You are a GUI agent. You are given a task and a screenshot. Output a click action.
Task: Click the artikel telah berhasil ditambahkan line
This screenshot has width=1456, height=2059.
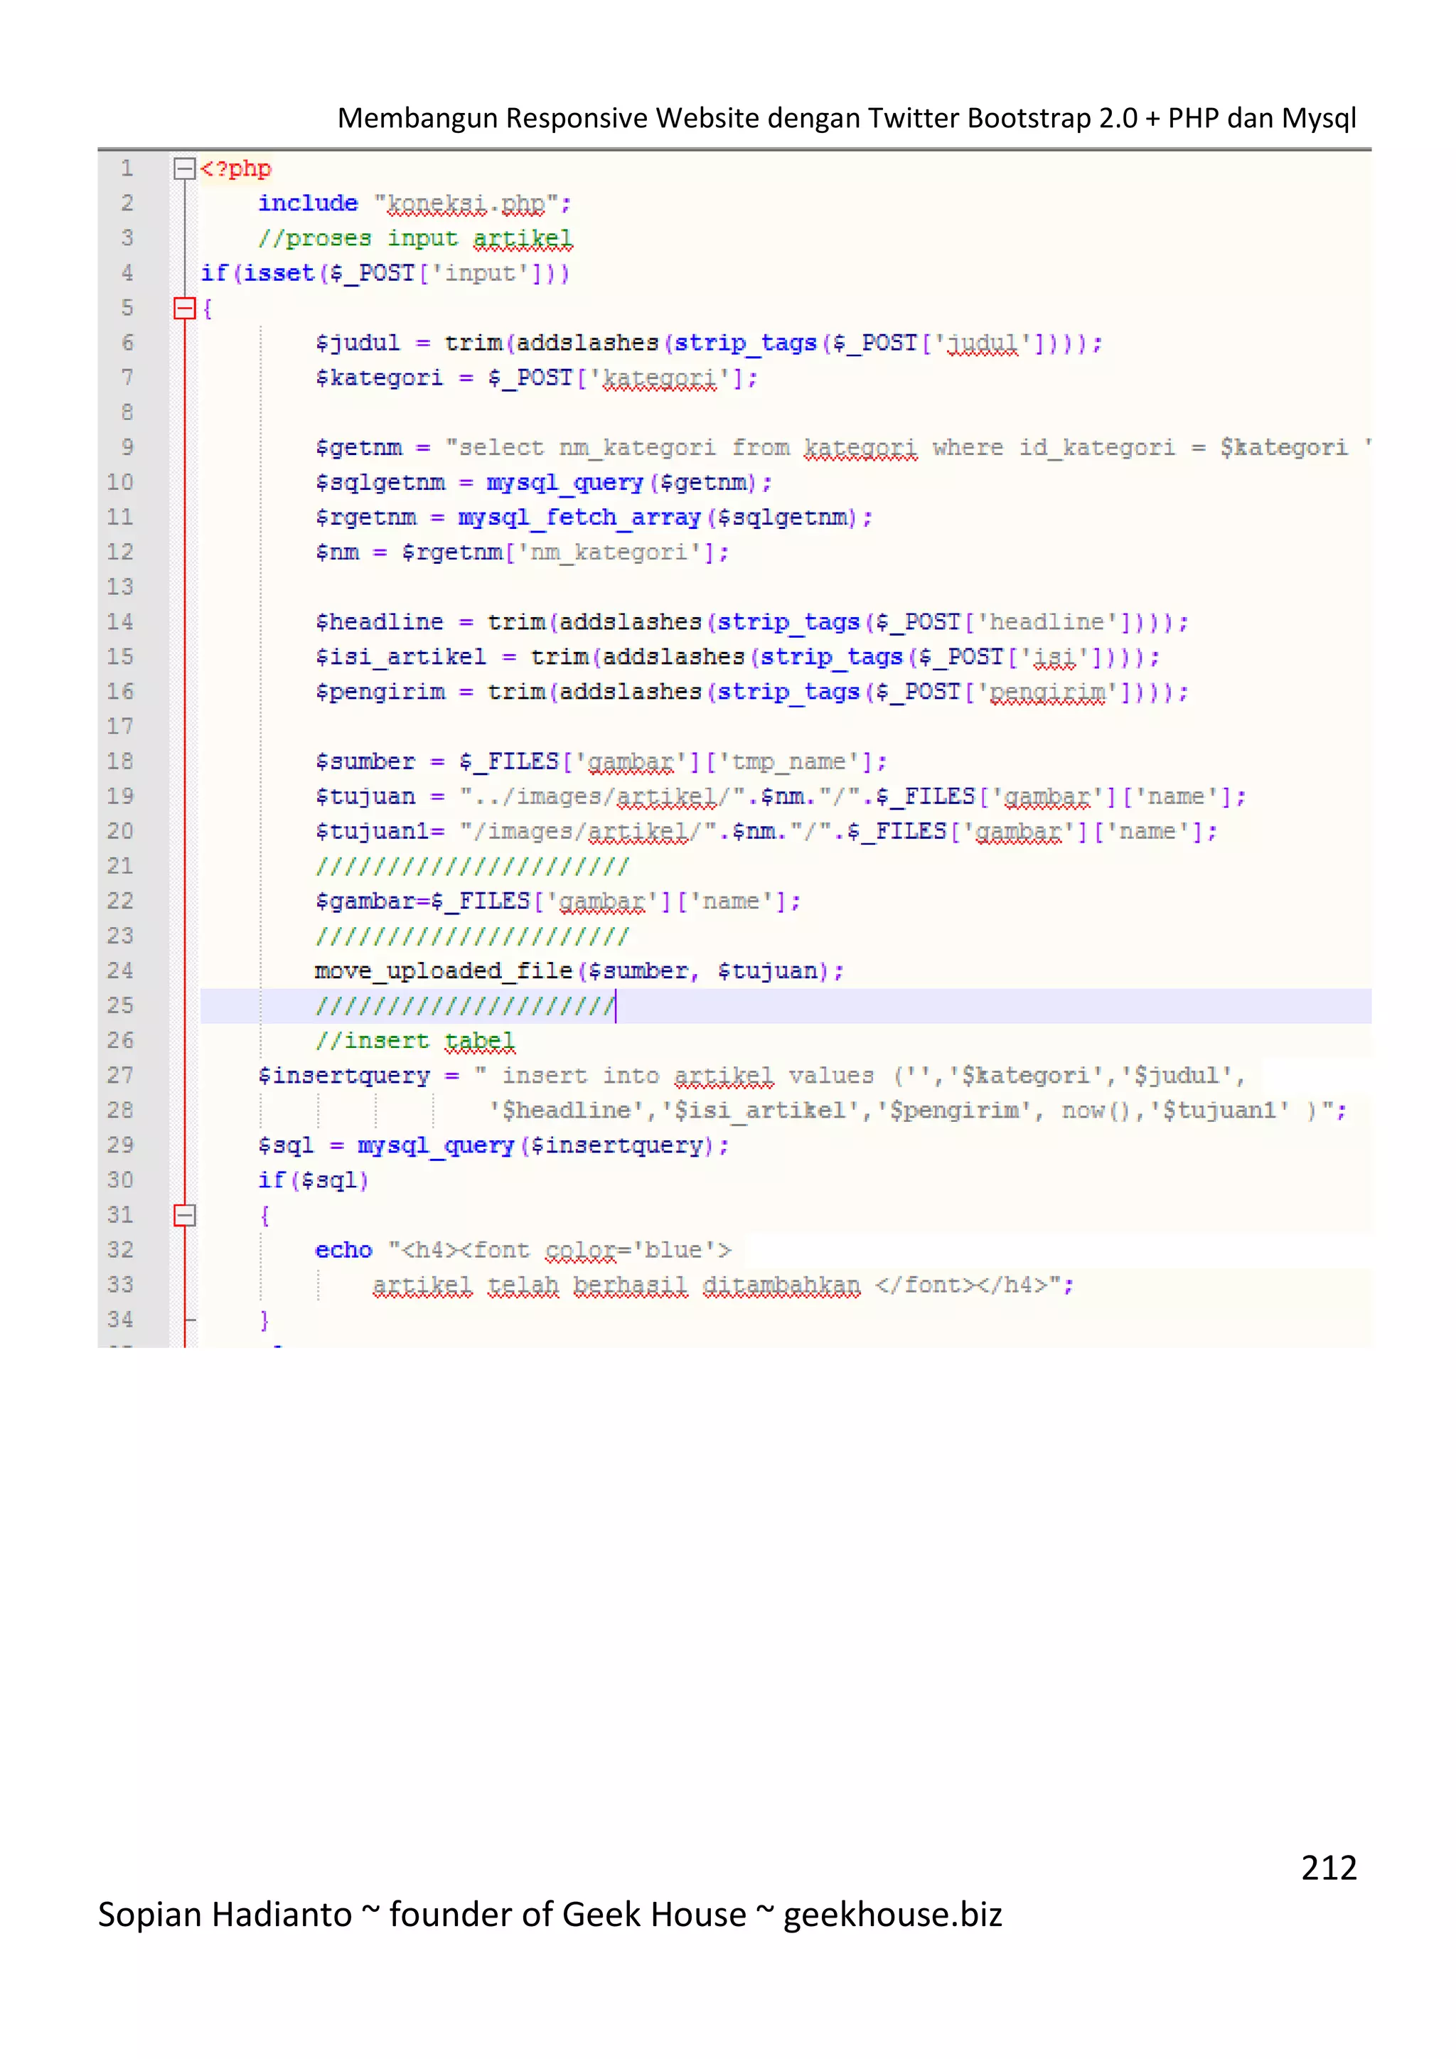click(x=722, y=1286)
